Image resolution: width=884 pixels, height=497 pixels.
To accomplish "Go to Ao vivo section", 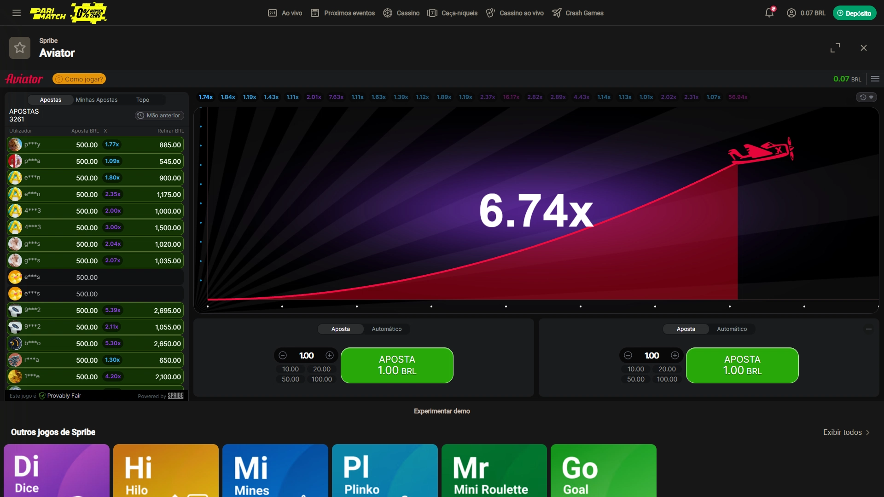I will (x=285, y=13).
